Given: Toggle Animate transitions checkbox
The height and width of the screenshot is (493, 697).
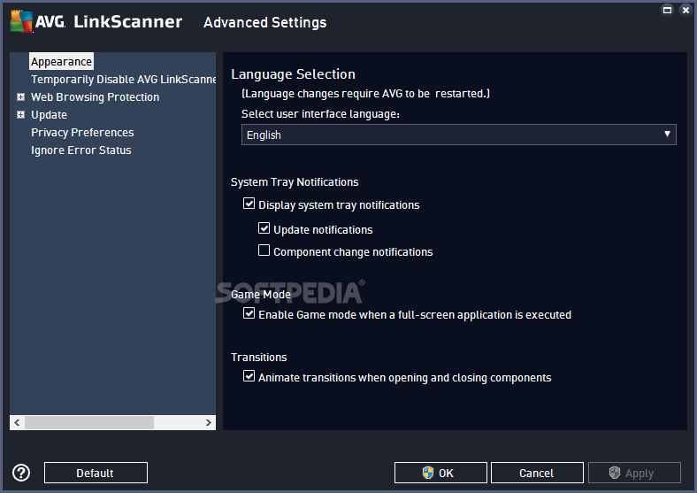Looking at the screenshot, I should click(249, 376).
